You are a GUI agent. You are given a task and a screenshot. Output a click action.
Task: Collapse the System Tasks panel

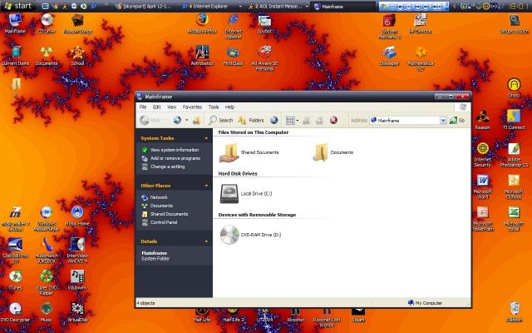coord(206,138)
